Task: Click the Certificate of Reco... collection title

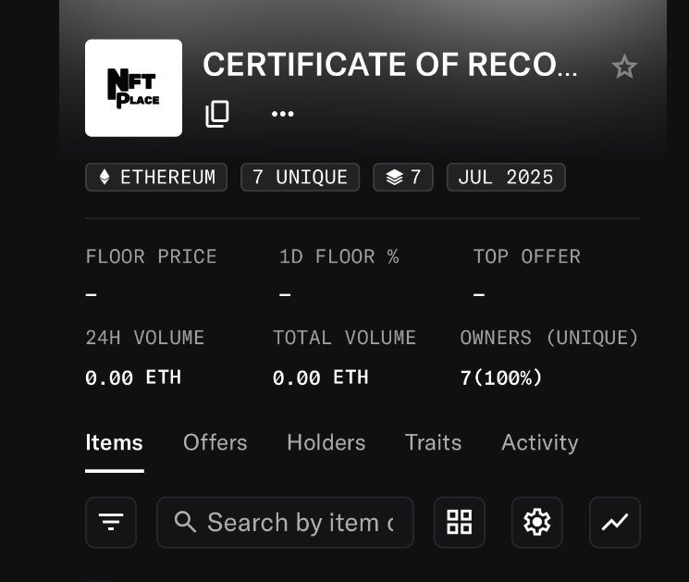Action: [390, 65]
